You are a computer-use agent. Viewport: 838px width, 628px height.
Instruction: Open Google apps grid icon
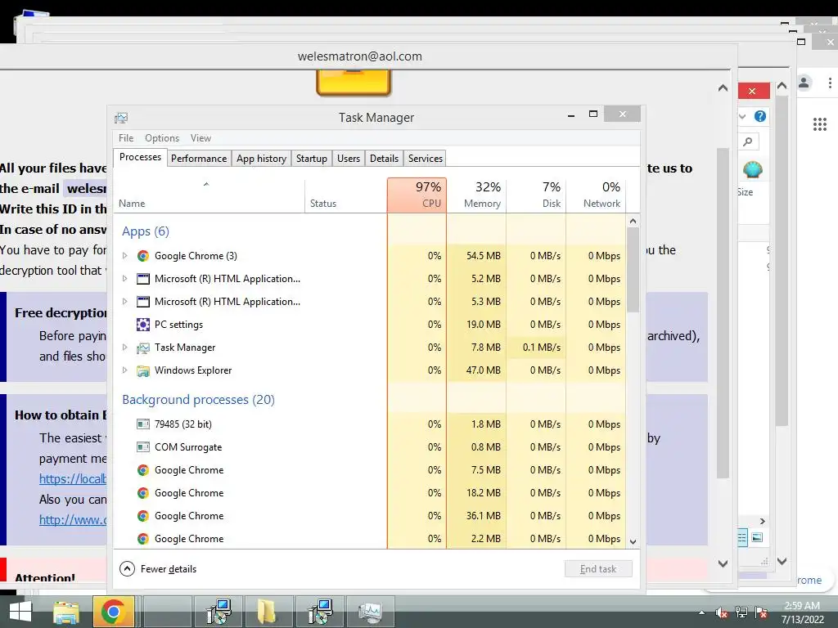click(820, 124)
